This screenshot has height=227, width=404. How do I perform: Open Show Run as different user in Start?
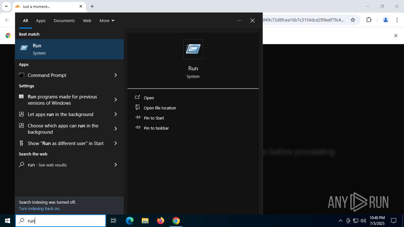pos(61,143)
